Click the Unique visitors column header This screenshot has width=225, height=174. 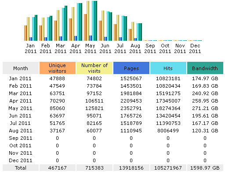[x=58, y=68]
